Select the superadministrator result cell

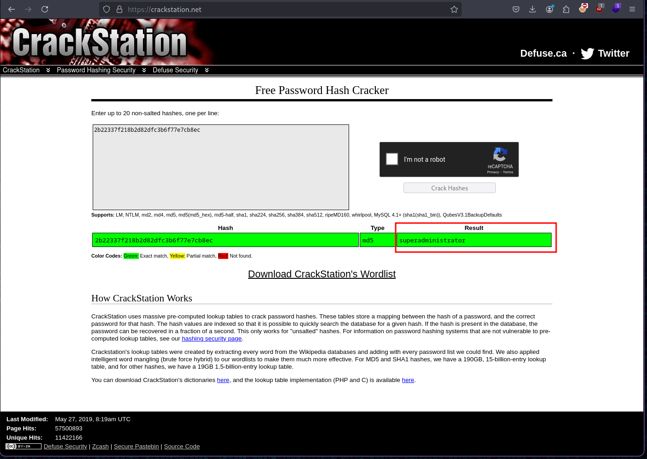click(474, 240)
